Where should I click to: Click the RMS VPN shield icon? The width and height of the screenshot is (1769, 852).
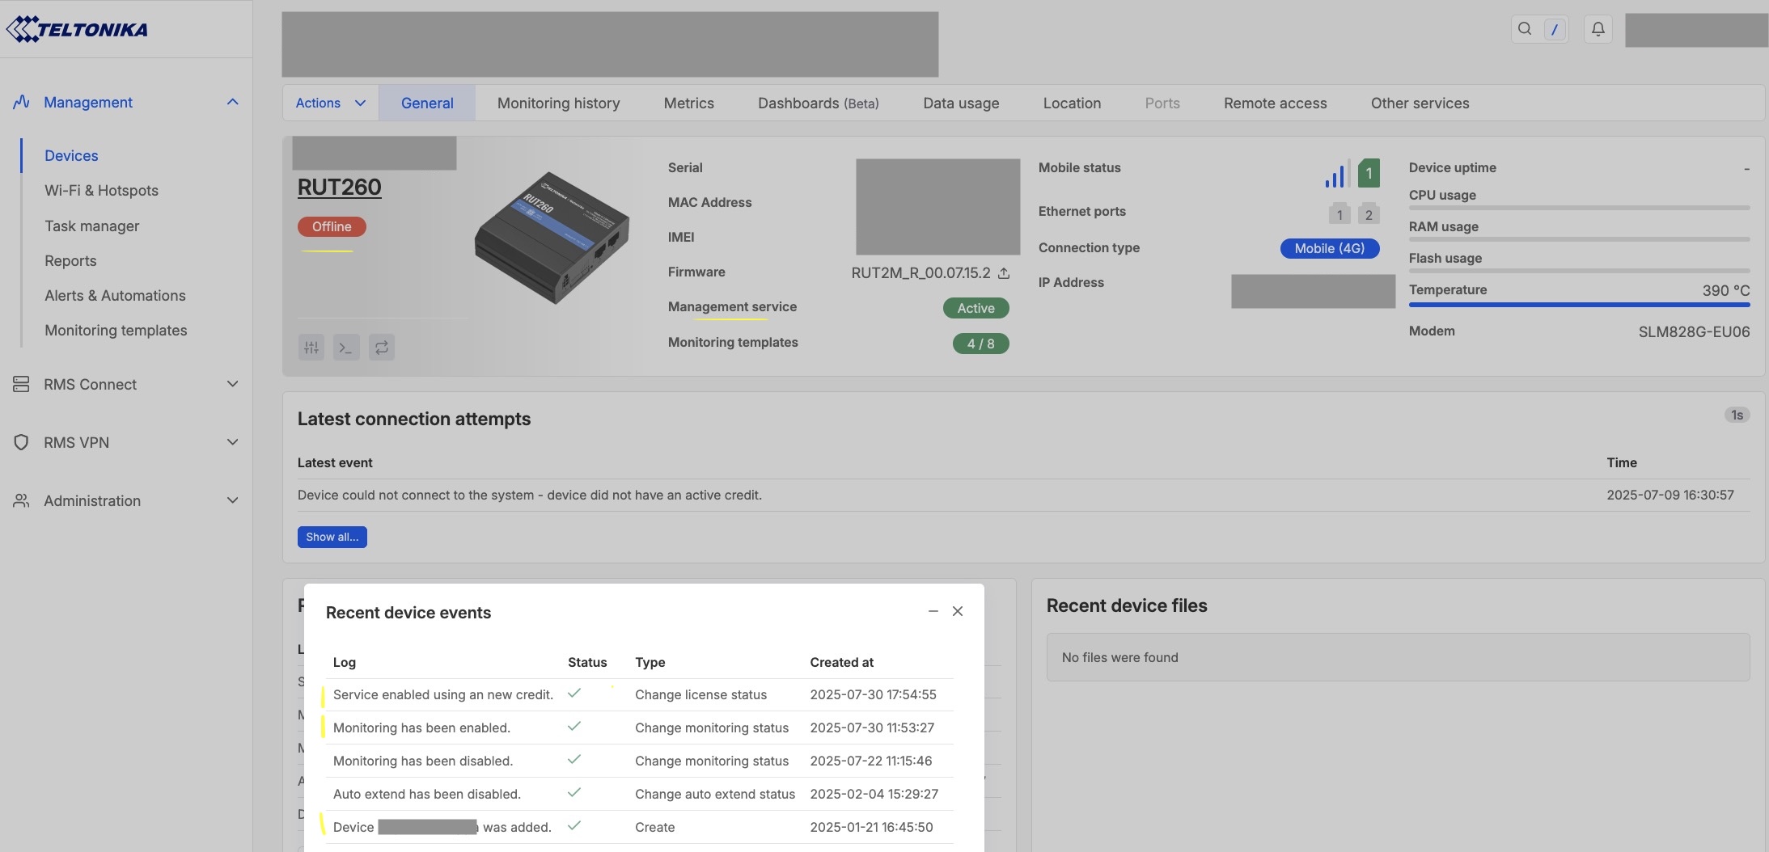click(21, 442)
